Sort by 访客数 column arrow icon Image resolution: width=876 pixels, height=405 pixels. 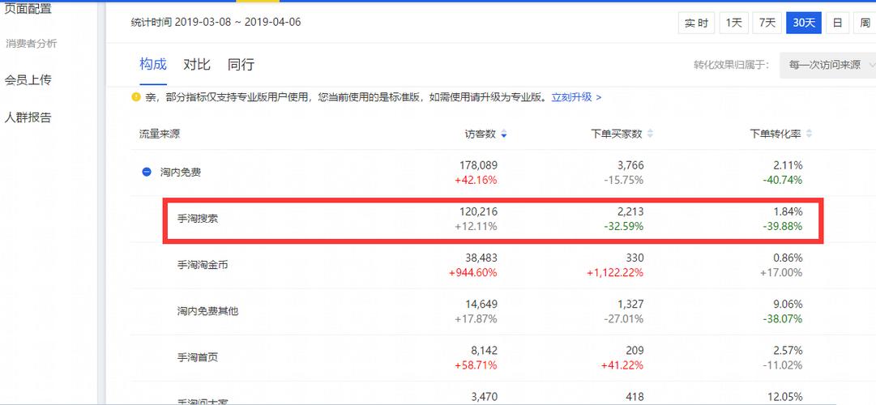pos(504,134)
